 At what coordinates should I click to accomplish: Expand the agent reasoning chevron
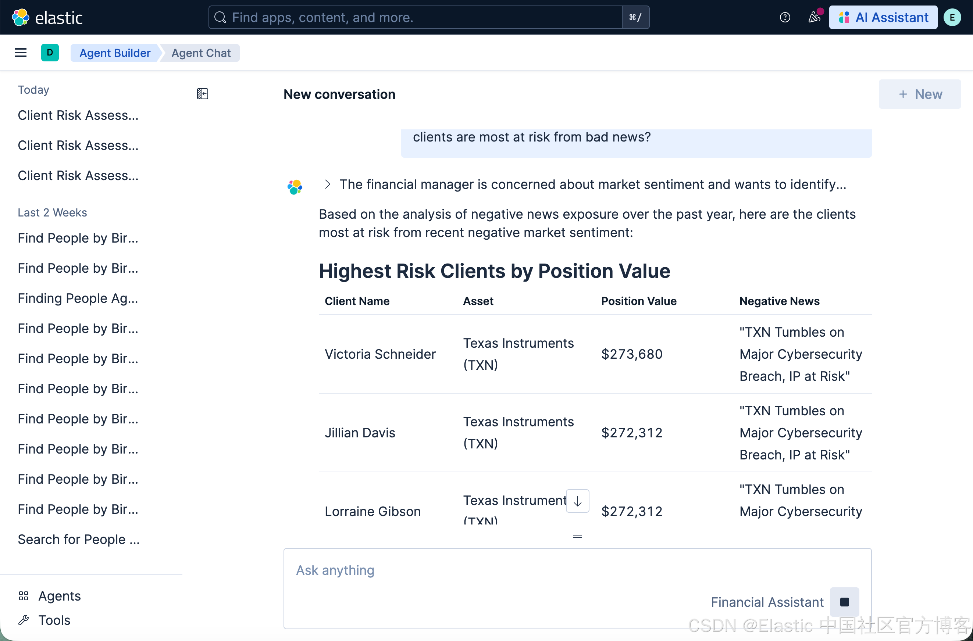327,185
